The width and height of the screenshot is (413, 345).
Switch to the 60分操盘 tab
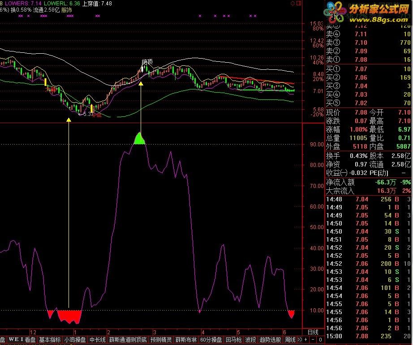pyautogui.click(x=211, y=340)
